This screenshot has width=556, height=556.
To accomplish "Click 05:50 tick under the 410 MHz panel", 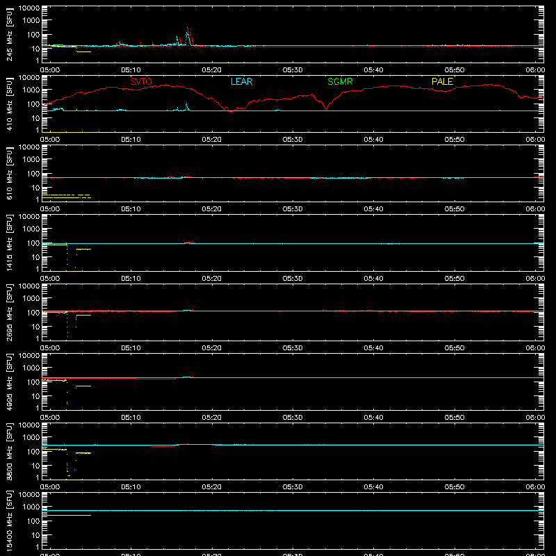I will (x=455, y=140).
